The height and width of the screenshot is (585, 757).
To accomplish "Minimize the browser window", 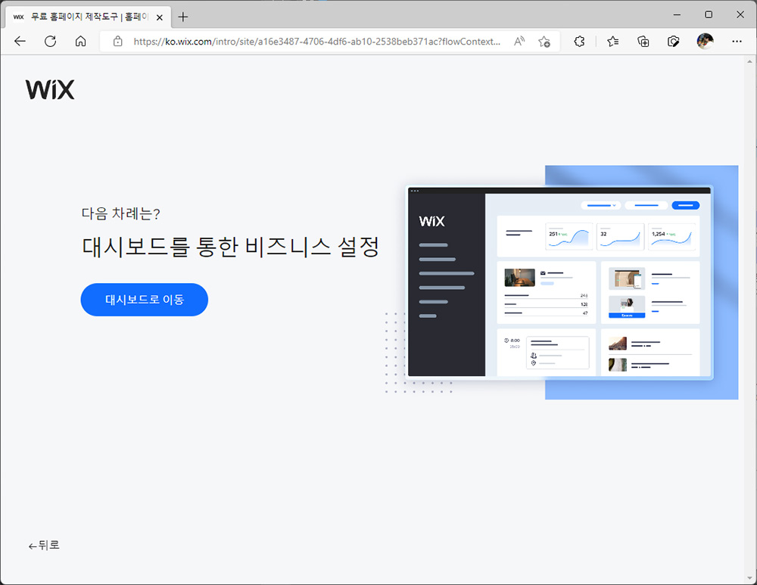I will pyautogui.click(x=677, y=14).
